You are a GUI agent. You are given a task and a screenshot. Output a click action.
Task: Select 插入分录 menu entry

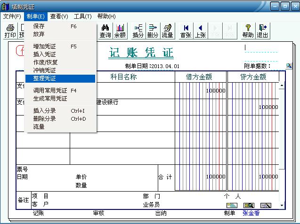click(60, 111)
